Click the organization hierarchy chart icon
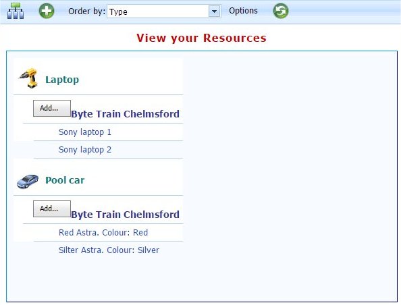Viewport: 401px width, 305px height. point(16,11)
